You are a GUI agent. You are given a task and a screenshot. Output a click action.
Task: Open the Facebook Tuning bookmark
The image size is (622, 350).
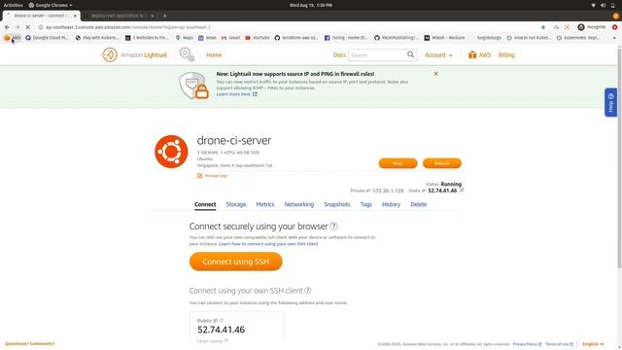point(347,38)
